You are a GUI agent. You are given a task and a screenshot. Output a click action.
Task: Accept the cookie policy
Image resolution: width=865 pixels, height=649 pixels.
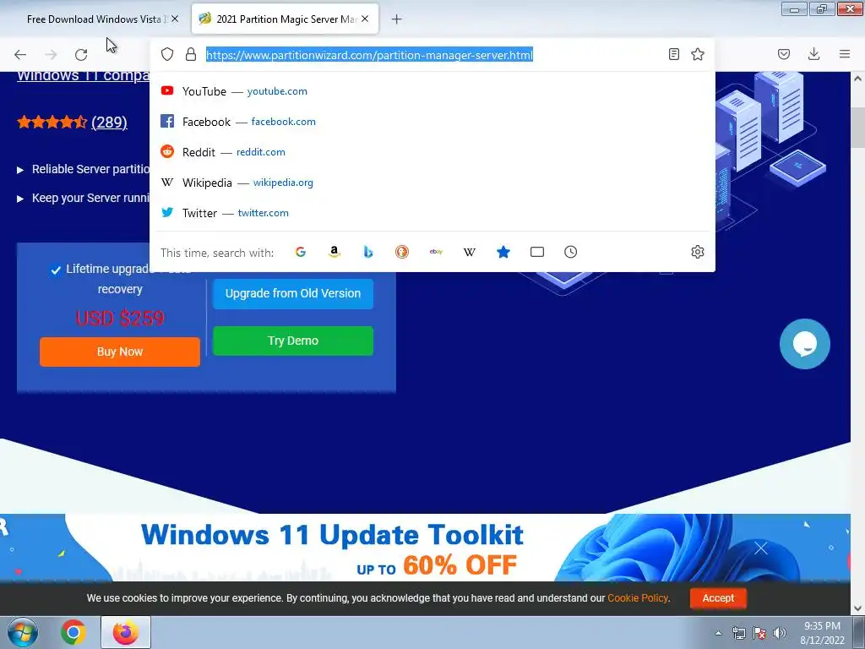click(718, 598)
